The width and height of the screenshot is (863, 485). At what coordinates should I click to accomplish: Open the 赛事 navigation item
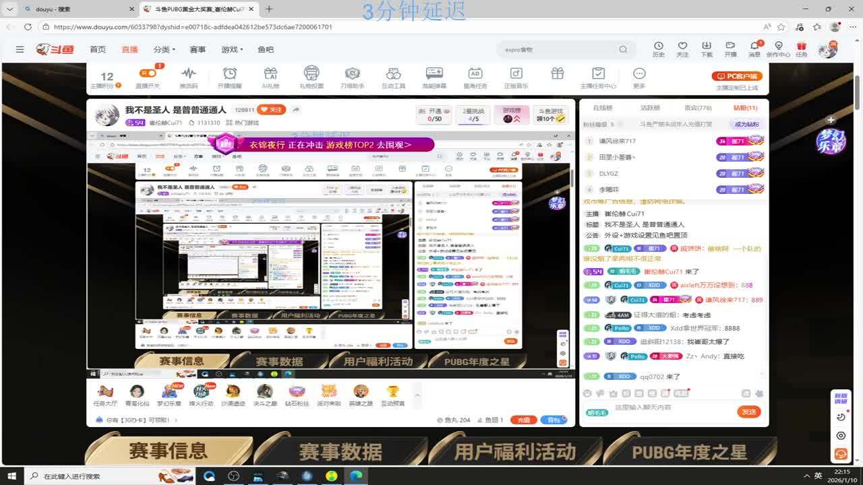click(x=198, y=49)
